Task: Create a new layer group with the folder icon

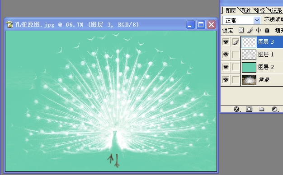Action: (x=261, y=109)
